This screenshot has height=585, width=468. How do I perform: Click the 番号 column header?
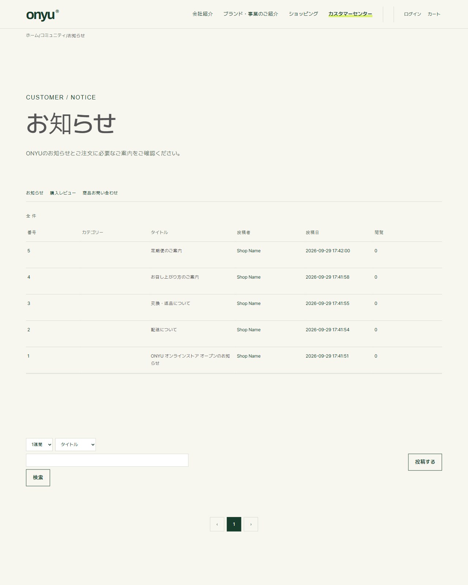(32, 233)
